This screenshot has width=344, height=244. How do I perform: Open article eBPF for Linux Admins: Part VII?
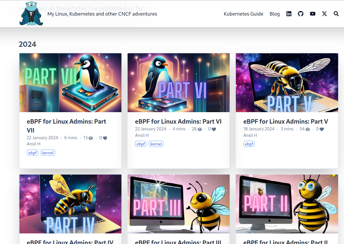(x=66, y=126)
